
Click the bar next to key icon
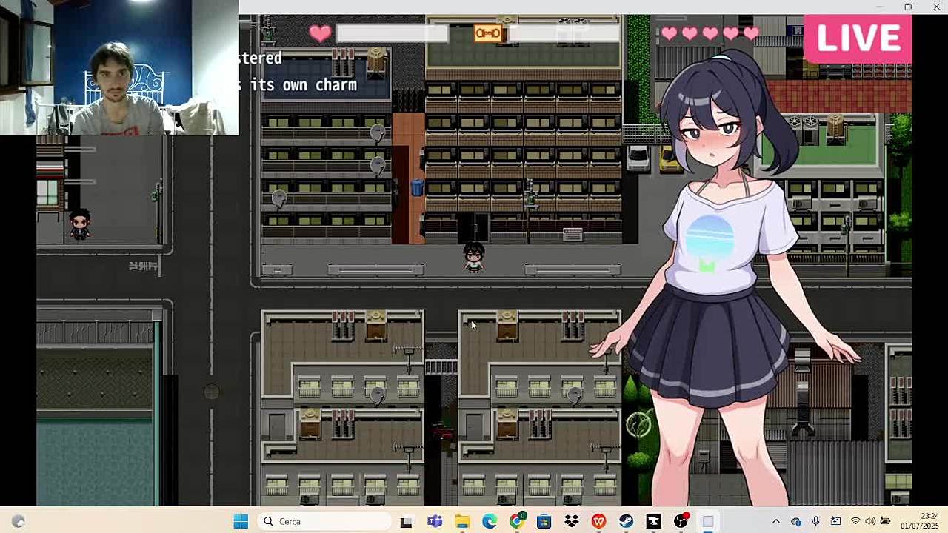tap(564, 33)
